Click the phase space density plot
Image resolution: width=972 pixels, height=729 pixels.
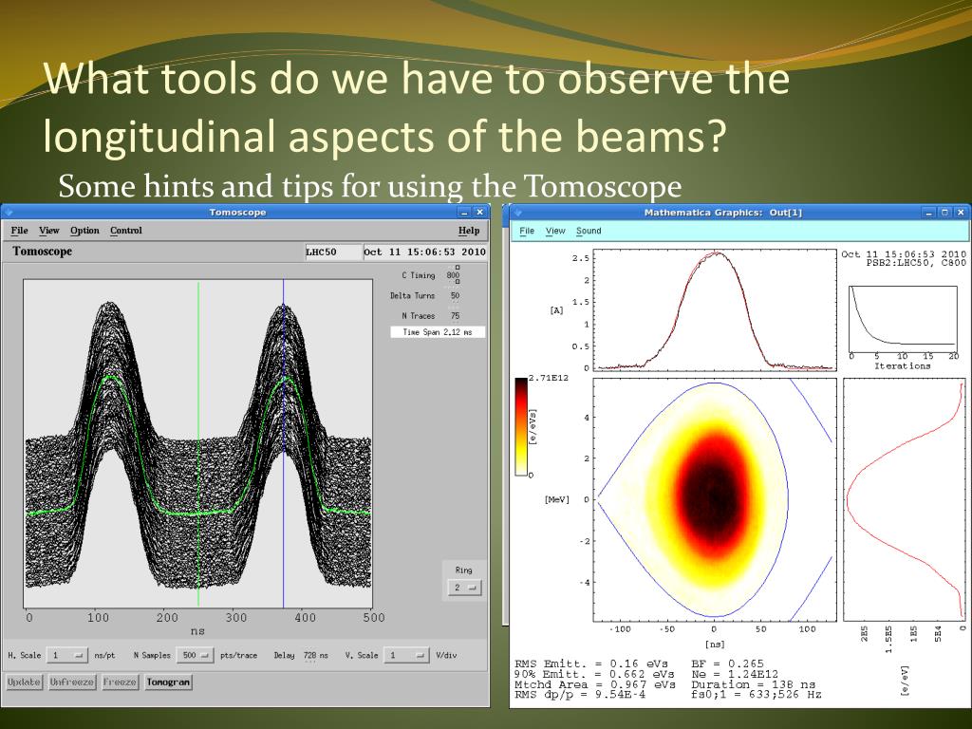point(715,499)
